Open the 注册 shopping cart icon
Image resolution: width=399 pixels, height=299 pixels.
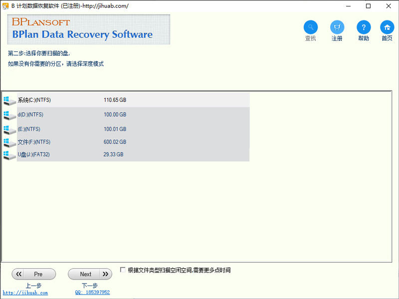click(x=337, y=27)
